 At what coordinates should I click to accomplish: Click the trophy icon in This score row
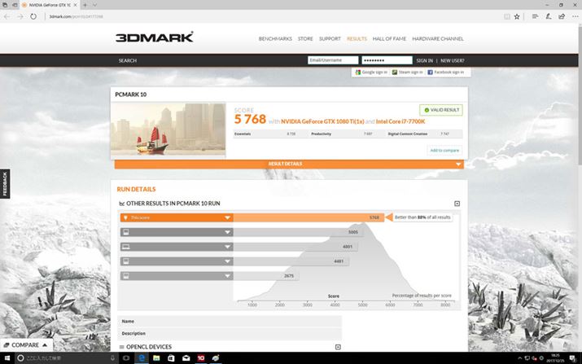(125, 217)
